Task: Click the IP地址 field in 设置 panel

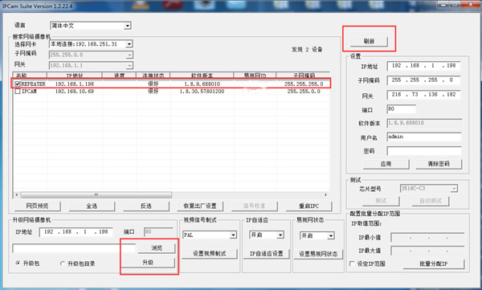Action: pyautogui.click(x=423, y=66)
